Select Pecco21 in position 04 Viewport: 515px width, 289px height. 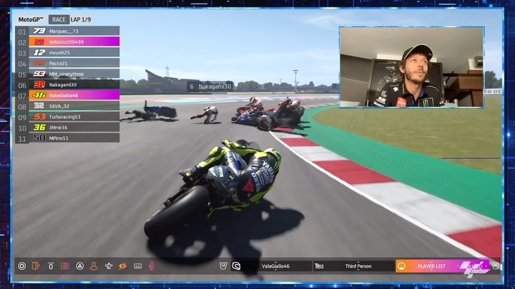67,64
